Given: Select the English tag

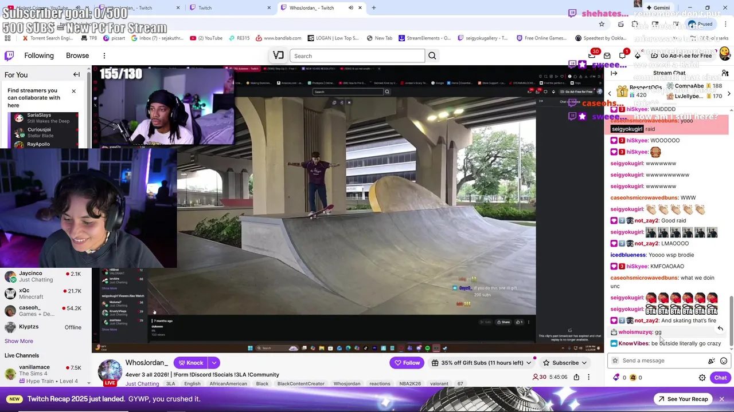Looking at the screenshot, I should coord(192,384).
